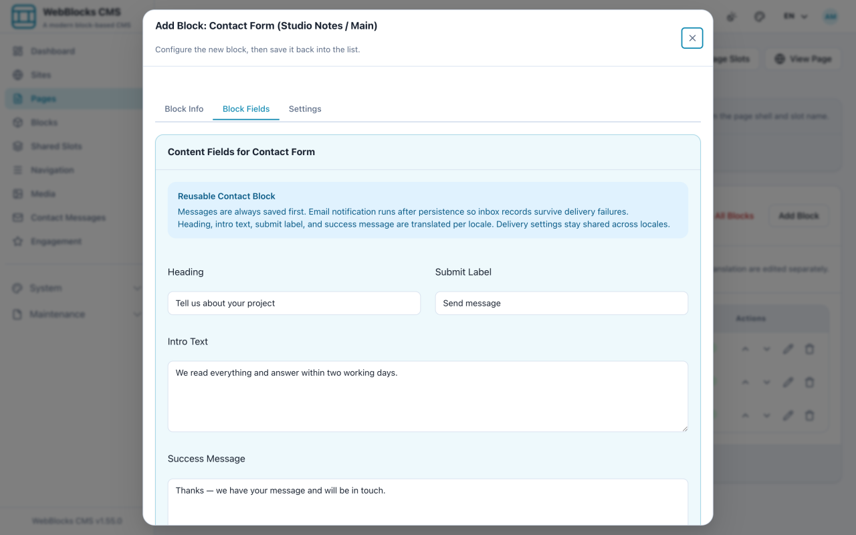Edit the second block row with pencil
The width and height of the screenshot is (856, 535).
[x=788, y=382]
